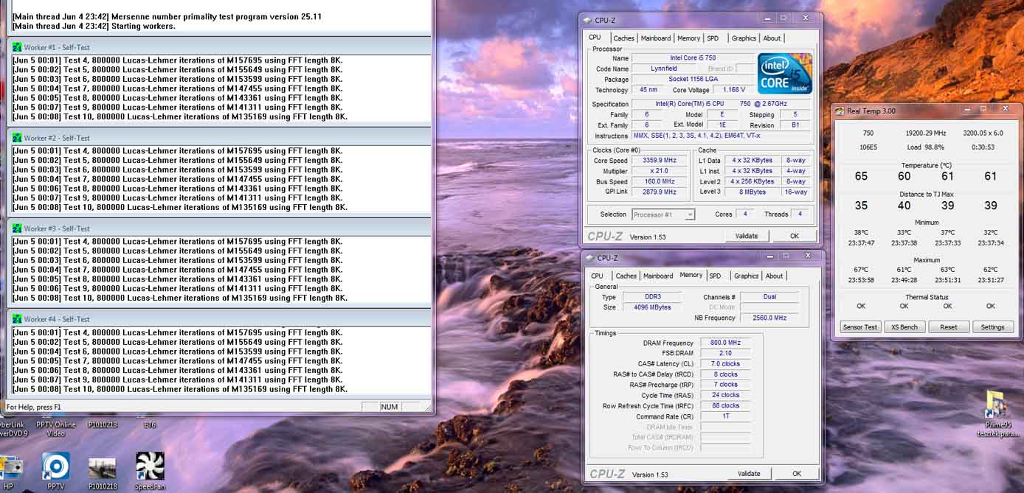Click the Worker #1 Self-Test window icon
Viewport: 1024px width, 493px height.
[x=16, y=47]
